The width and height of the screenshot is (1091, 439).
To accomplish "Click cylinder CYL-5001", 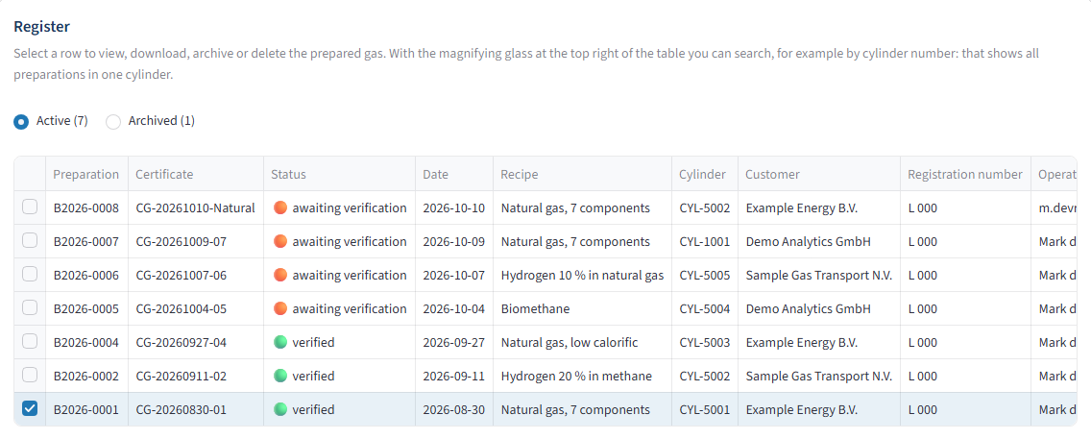I will tap(705, 409).
